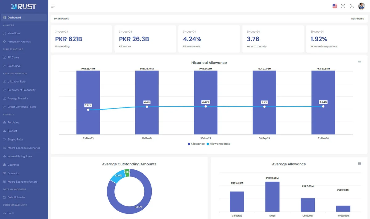
Task: Click the PKR 26.3B allowance value
Action: point(134,39)
